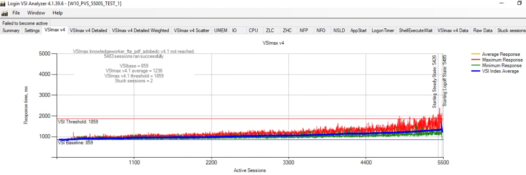Click the Login VSI Analyzer title bar icon

click(3, 4)
